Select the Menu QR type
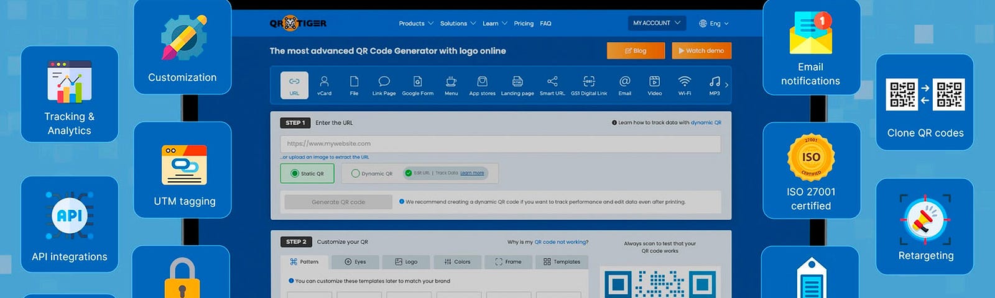Viewport: 995px width, 298px height. coord(451,85)
